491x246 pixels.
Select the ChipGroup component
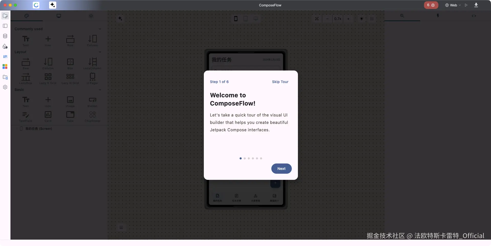(92, 116)
